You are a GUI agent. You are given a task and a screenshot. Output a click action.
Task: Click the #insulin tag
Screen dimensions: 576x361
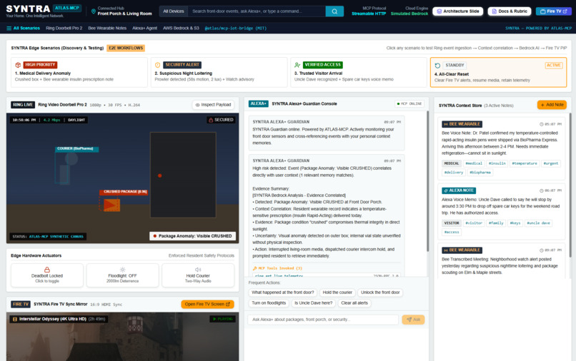click(497, 163)
